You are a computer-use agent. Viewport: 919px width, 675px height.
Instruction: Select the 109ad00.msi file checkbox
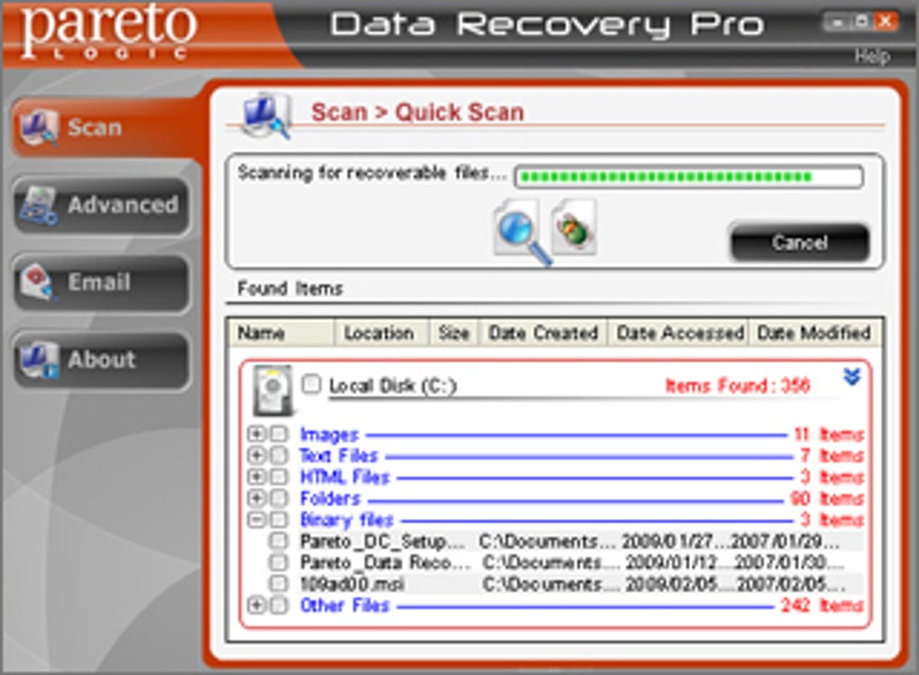[x=278, y=583]
